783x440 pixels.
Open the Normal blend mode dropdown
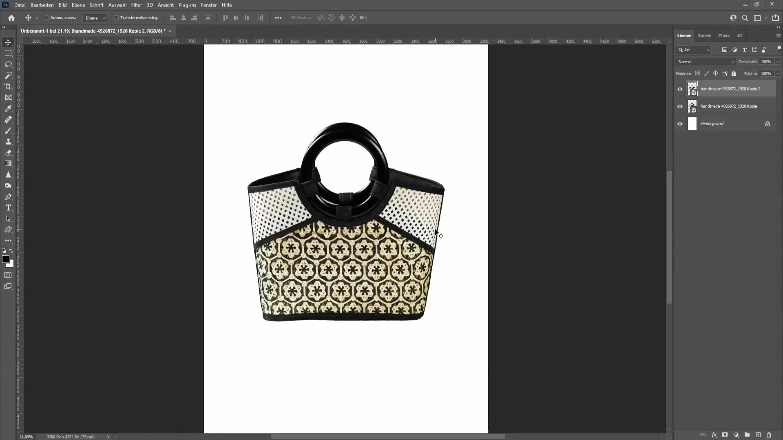pyautogui.click(x=706, y=62)
